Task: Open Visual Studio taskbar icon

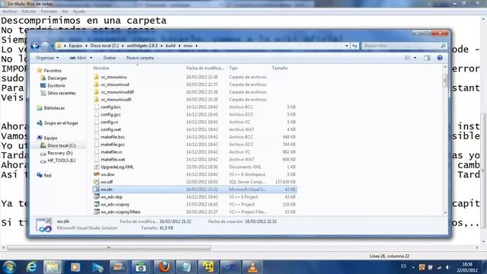Action: point(230,267)
